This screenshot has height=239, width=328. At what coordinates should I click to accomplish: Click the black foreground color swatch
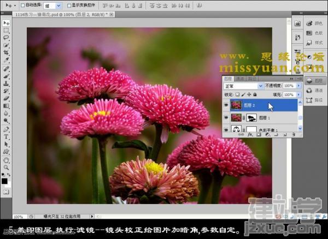4,181
